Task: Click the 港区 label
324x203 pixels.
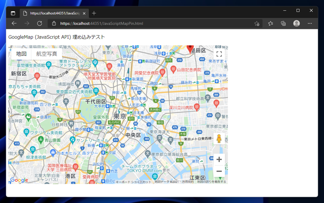Action: click(70, 176)
